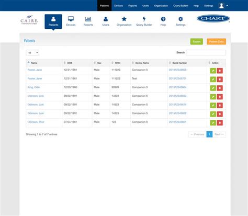This screenshot has height=216, width=248.
Task: Delete the King, Odin patient row
Action: [x=220, y=88]
